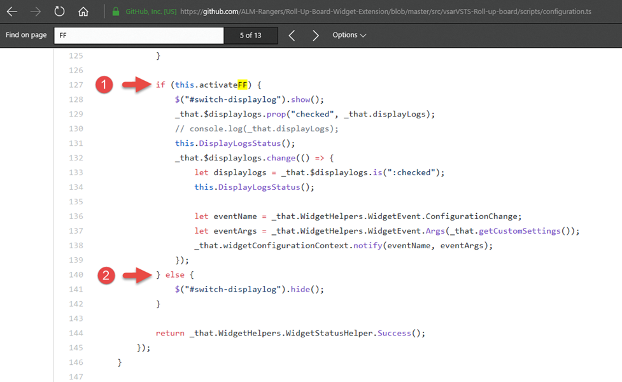
Task: Click the Find on page label
Action: [25, 35]
